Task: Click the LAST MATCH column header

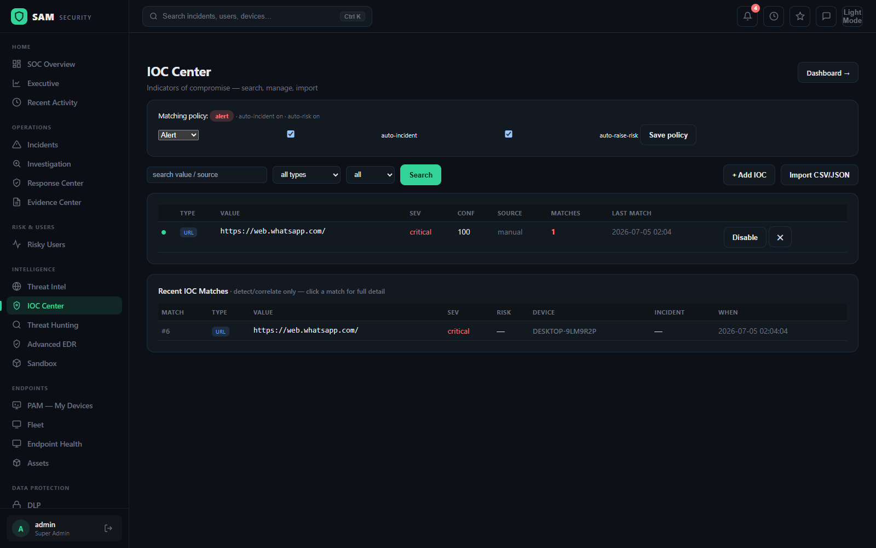Action: tap(632, 213)
